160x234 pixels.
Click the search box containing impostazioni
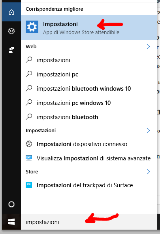tap(89, 222)
